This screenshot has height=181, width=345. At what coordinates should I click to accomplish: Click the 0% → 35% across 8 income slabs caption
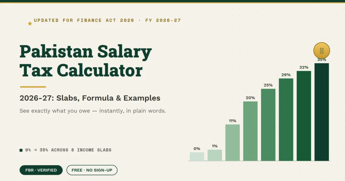pos(68,150)
